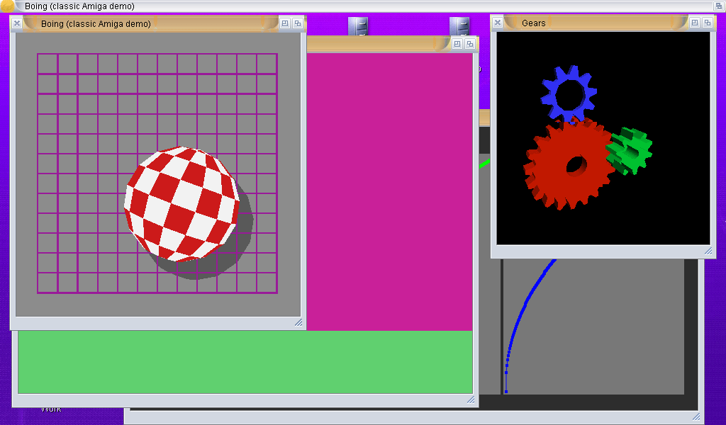Close the Boing demo window
Image resolution: width=726 pixels, height=425 pixels.
click(x=17, y=23)
